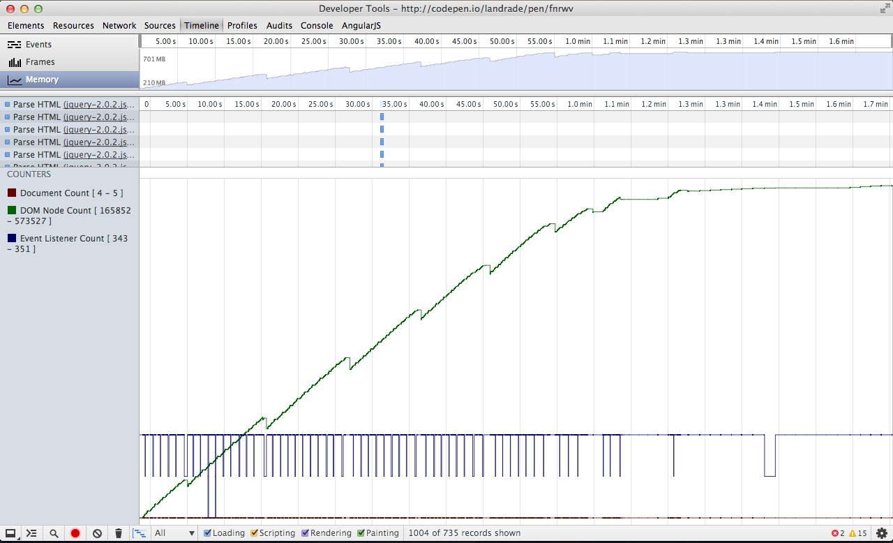
Task: Click the records shown status text
Action: [x=465, y=533]
